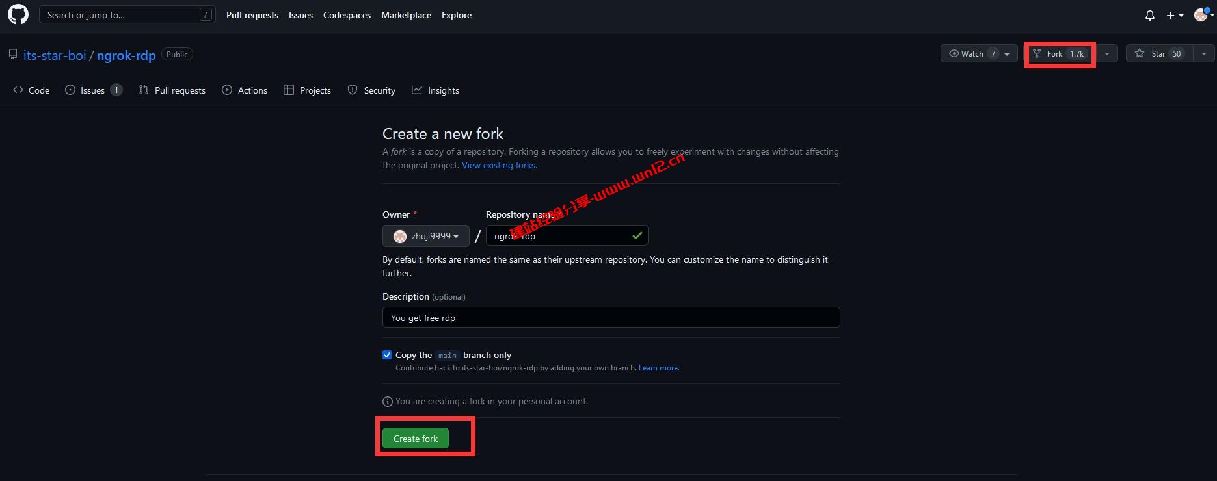Viewport: 1217px width, 481px height.
Task: Click the Fork button with count
Action: pyautogui.click(x=1059, y=54)
